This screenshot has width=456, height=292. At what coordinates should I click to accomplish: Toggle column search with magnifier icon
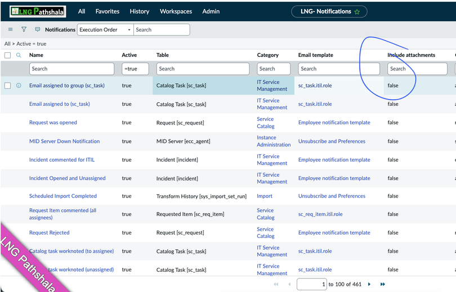(19, 55)
